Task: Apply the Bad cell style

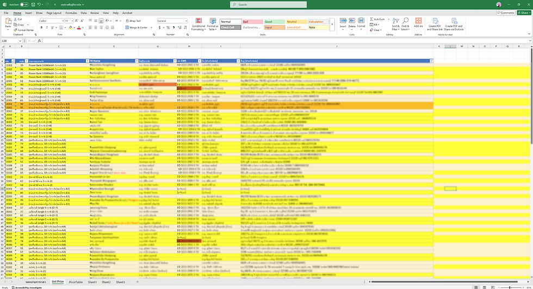Action: pos(252,22)
